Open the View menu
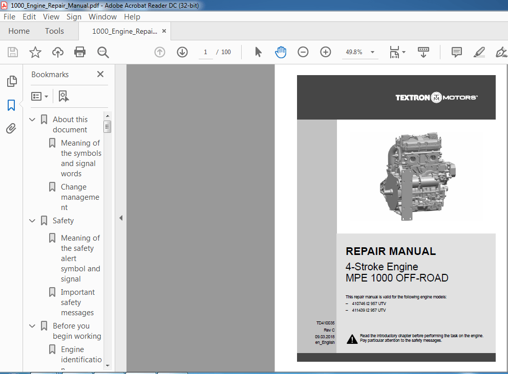This screenshot has height=374, width=508. [x=51, y=17]
